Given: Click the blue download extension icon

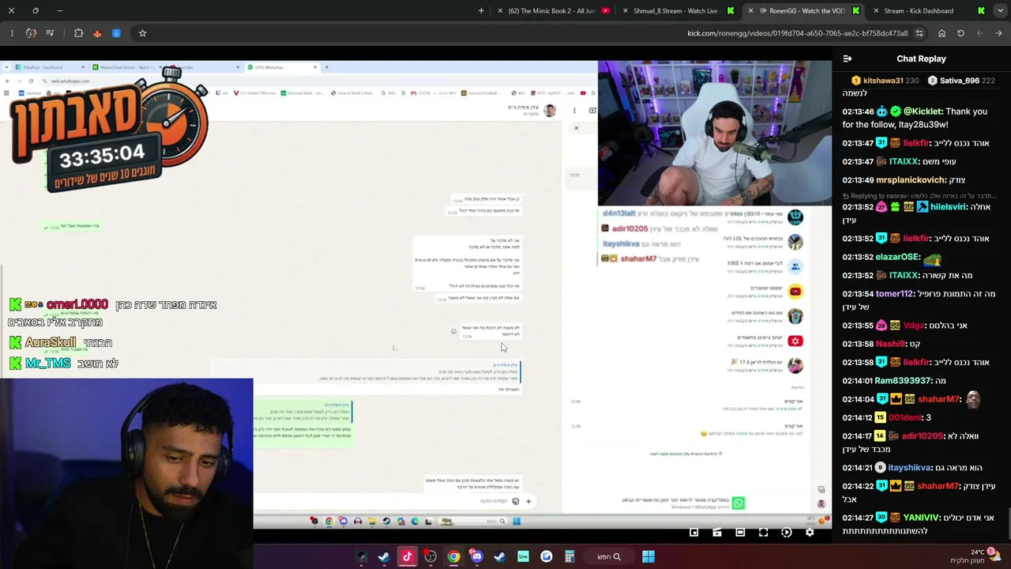Looking at the screenshot, I should pos(116,33).
